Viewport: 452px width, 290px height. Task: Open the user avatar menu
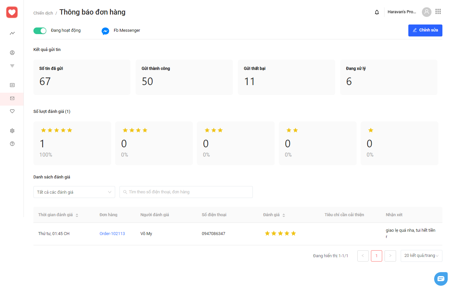click(x=427, y=12)
